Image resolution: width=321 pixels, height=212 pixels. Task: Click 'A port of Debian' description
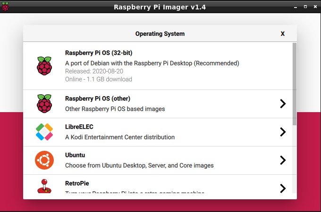[152, 63]
